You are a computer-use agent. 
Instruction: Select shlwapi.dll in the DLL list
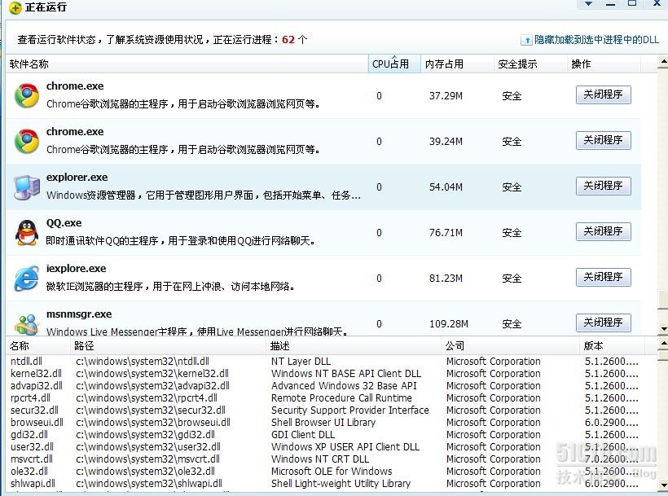pyautogui.click(x=33, y=484)
